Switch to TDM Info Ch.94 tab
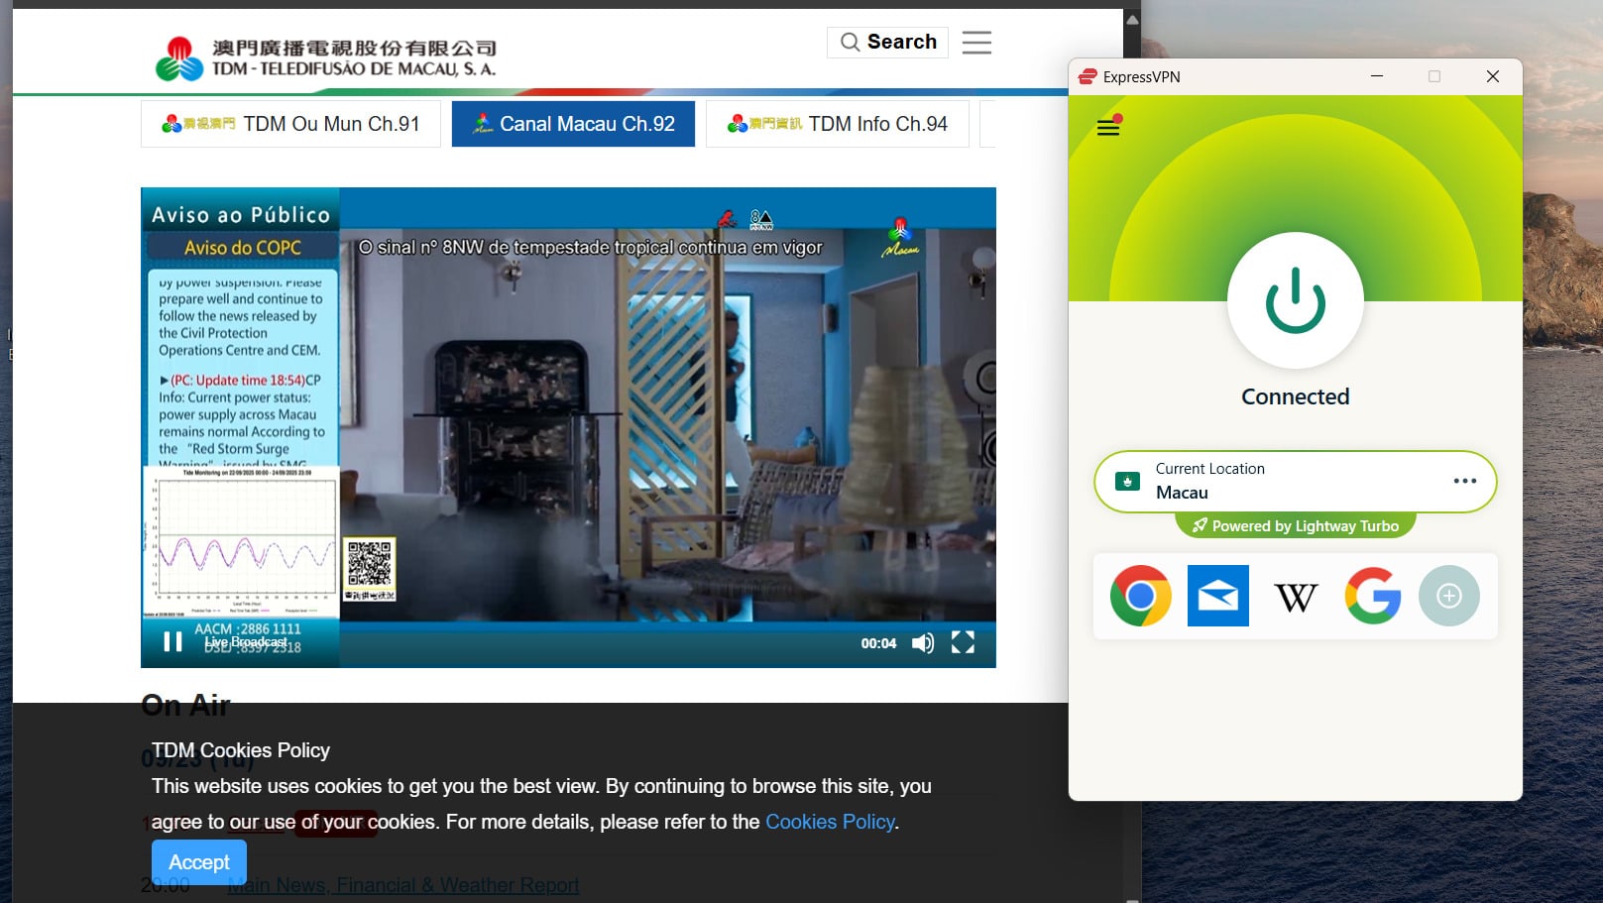1603x903 pixels. [838, 123]
